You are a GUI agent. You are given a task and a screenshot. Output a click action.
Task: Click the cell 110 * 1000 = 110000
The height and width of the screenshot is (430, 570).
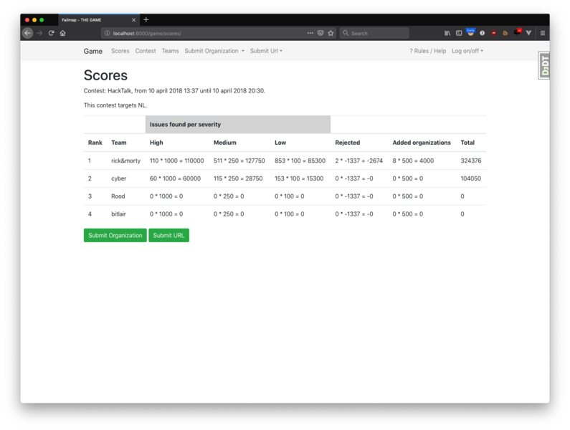coord(176,161)
